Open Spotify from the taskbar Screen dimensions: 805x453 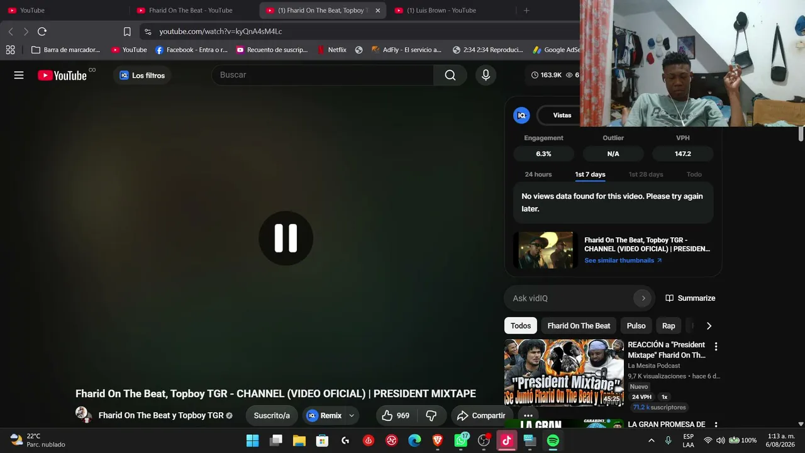553,440
